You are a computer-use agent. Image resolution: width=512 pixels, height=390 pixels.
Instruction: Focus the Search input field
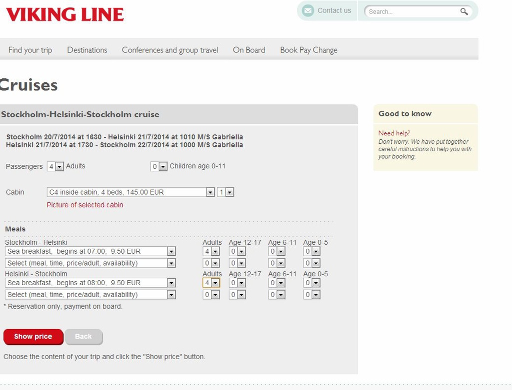(x=413, y=12)
